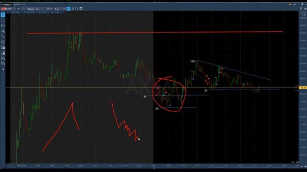This screenshot has height=172, width=307.
Task: Toggle the highlighted pencil drawing mode button
Action: [x=68, y=9]
